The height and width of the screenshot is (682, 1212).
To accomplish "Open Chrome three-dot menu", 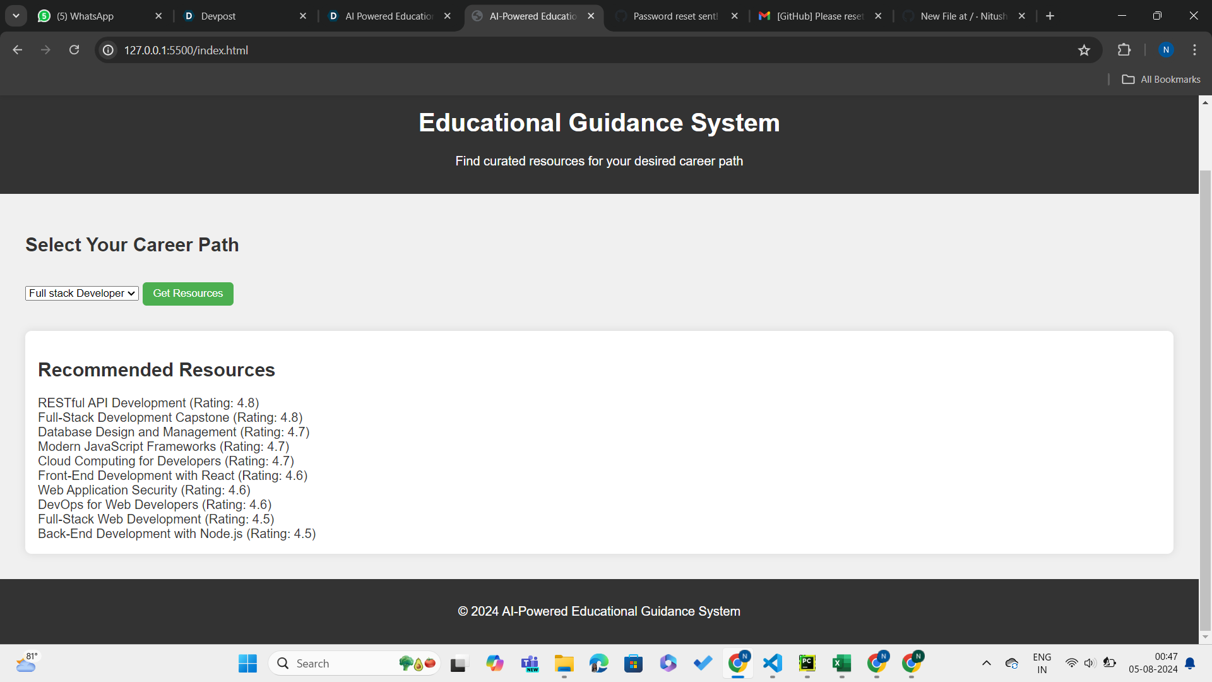I will [1194, 50].
